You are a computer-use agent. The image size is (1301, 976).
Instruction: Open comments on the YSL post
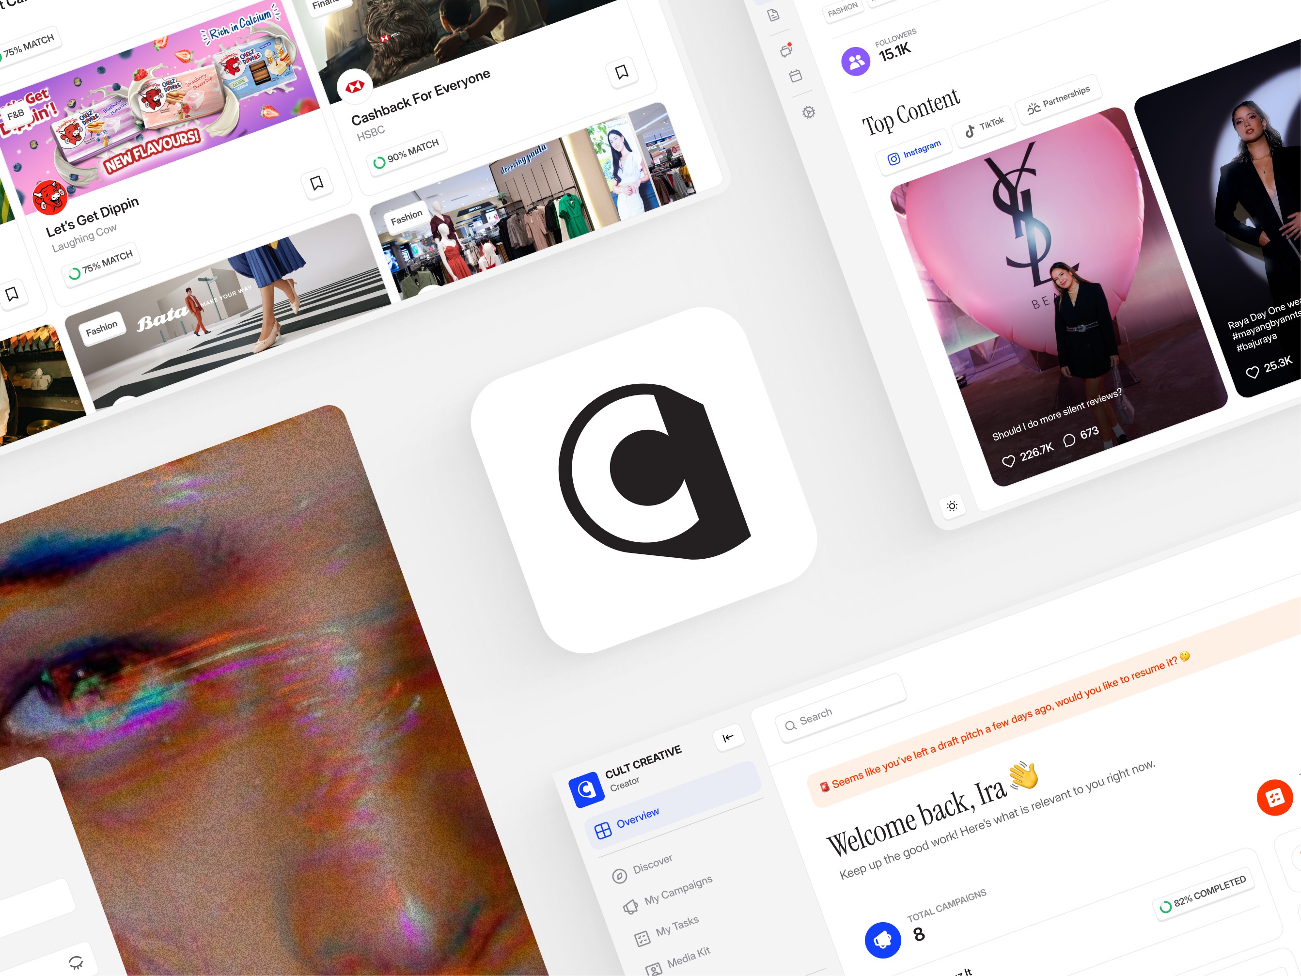[x=1069, y=440]
